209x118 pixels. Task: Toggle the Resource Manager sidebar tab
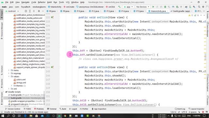[2, 30]
